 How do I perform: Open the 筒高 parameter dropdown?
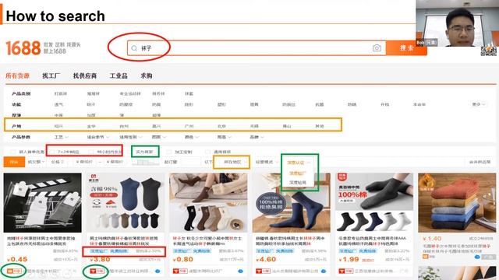click(x=225, y=137)
